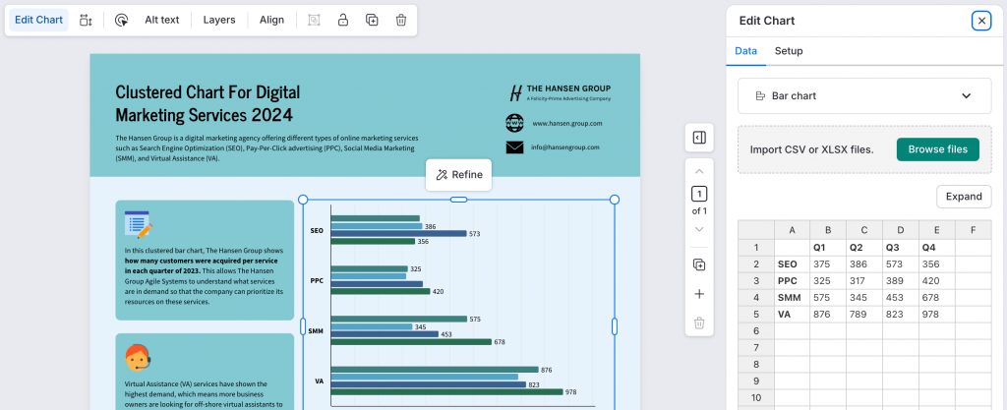Image resolution: width=1007 pixels, height=410 pixels.
Task: Click the notepad pencil illustration icon
Action: (138, 224)
